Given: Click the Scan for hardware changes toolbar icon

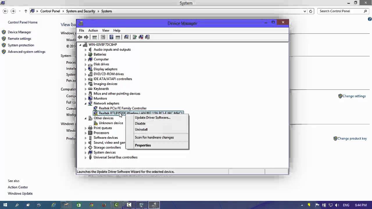Looking at the screenshot, I should [x=126, y=37].
